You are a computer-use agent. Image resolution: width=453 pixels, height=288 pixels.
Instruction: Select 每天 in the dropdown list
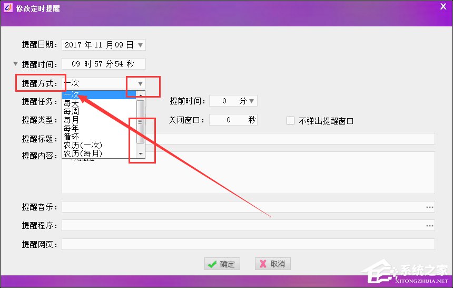[x=99, y=103]
